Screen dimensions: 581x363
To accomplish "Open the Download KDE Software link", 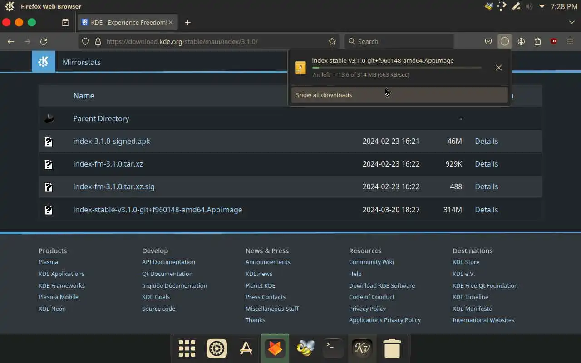I will (x=382, y=285).
